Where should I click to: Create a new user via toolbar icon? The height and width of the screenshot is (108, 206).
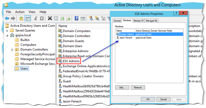point(91,18)
